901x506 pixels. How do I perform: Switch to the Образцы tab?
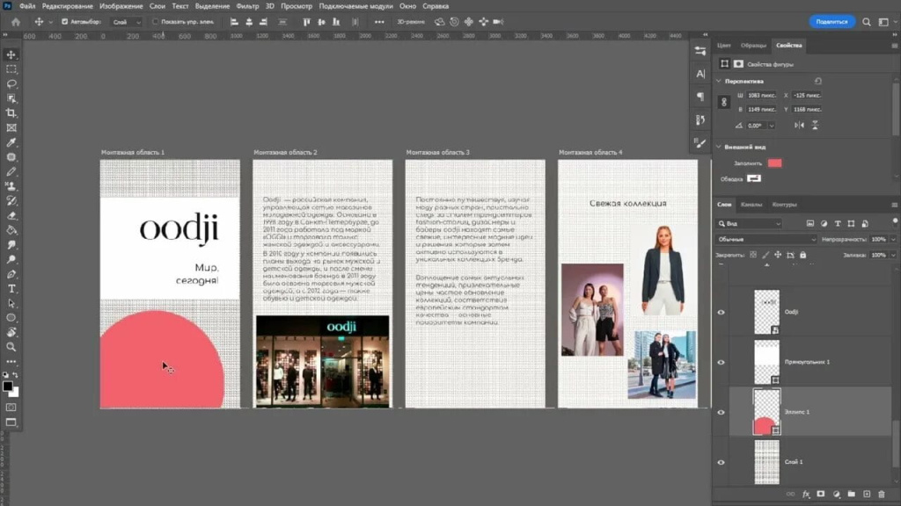click(753, 46)
